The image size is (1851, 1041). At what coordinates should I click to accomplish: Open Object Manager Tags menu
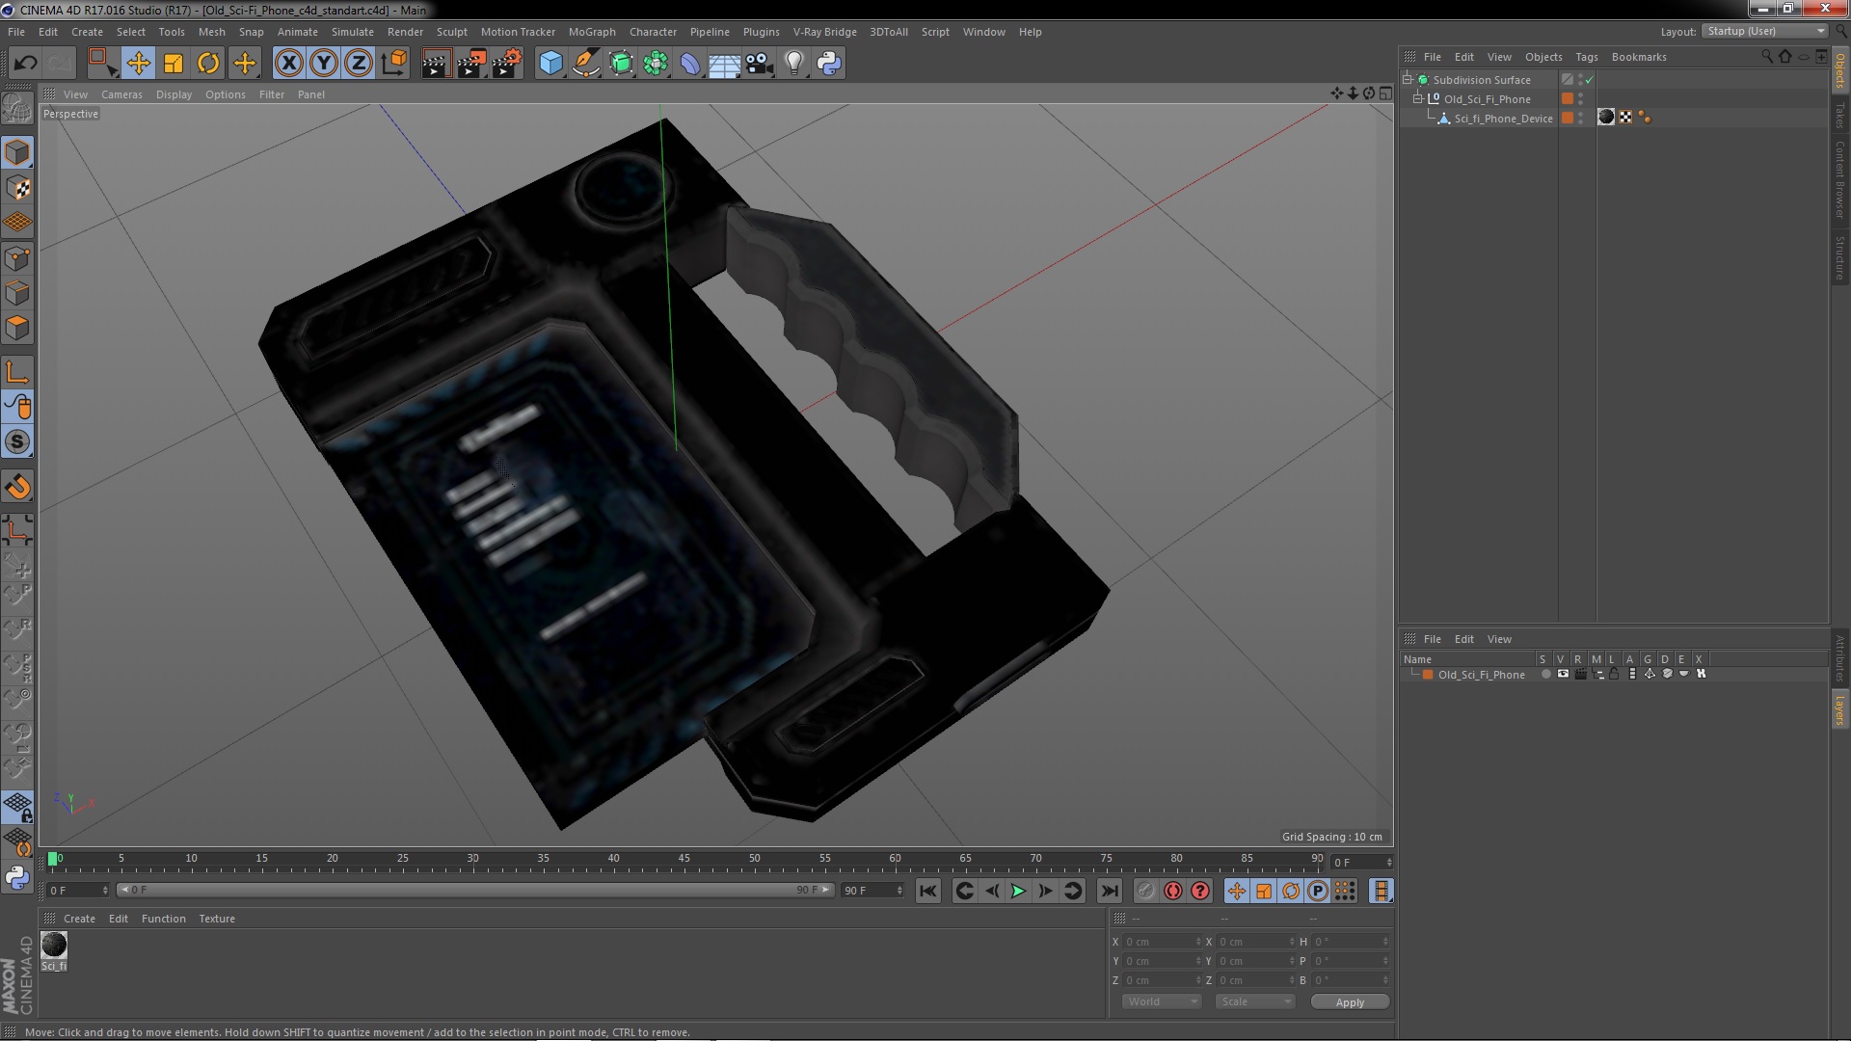pyautogui.click(x=1586, y=57)
